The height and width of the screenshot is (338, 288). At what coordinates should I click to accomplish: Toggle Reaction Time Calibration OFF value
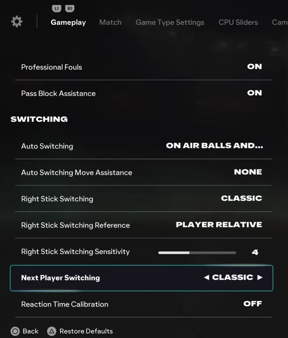tap(252, 304)
